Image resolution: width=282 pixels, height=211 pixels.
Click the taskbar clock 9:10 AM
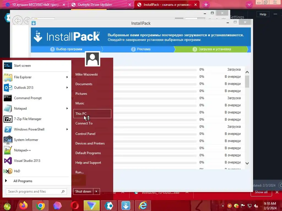[270, 204]
